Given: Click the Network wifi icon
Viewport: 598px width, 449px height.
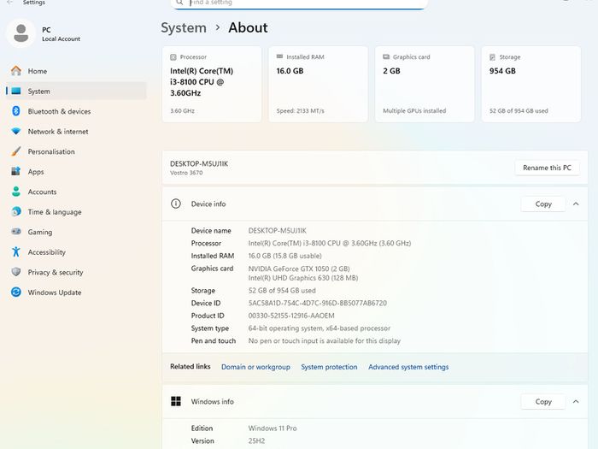Looking at the screenshot, I should point(16,132).
